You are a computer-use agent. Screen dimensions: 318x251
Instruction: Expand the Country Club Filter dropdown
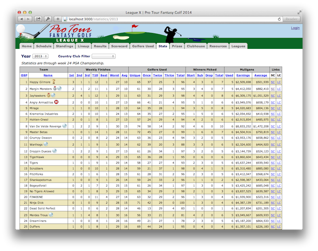tap(103, 56)
